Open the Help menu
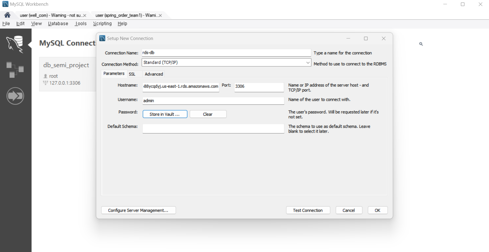 pyautogui.click(x=122, y=24)
